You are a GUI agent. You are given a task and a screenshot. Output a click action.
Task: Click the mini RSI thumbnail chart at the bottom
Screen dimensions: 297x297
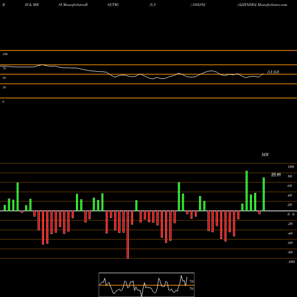pyautogui.click(x=147, y=285)
